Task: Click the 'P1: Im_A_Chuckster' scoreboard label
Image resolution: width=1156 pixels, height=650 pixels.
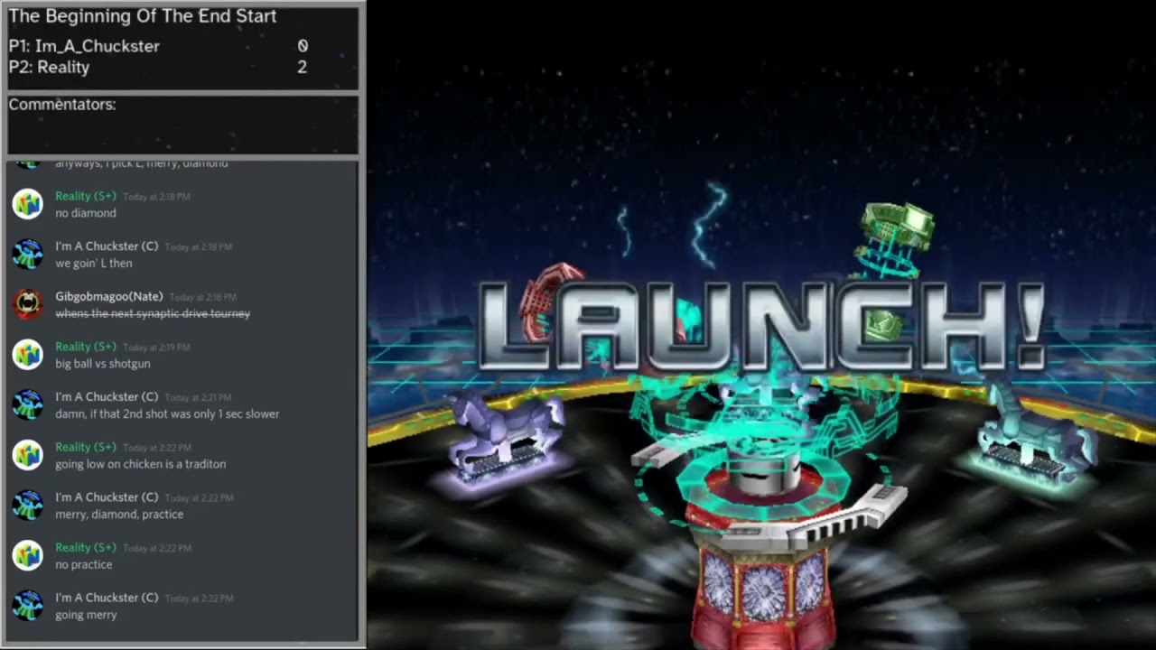Action: tap(84, 46)
